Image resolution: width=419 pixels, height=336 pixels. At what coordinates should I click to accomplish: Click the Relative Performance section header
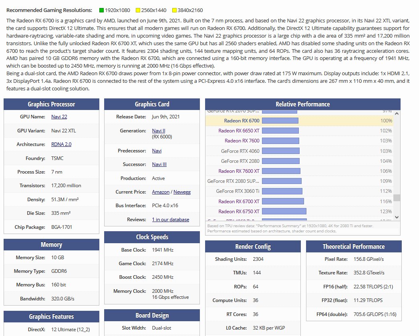(x=303, y=104)
